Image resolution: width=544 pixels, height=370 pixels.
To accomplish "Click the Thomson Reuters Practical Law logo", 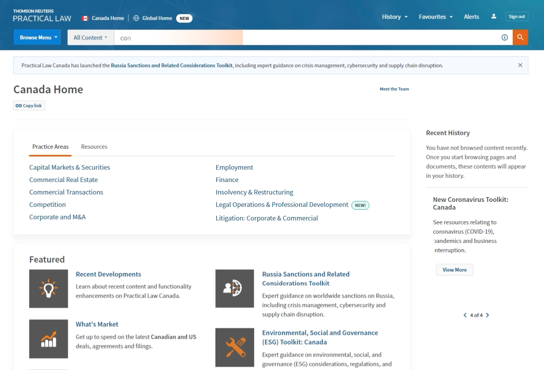I will coord(42,16).
